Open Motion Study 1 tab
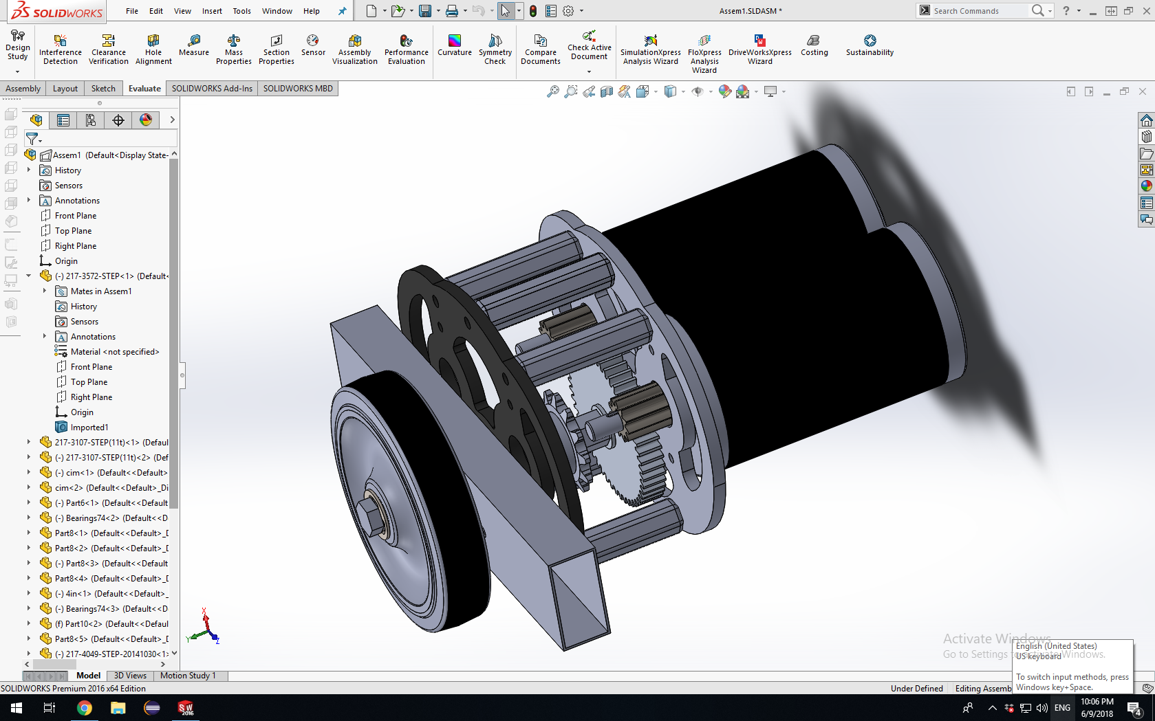Image resolution: width=1155 pixels, height=721 pixels. [188, 676]
